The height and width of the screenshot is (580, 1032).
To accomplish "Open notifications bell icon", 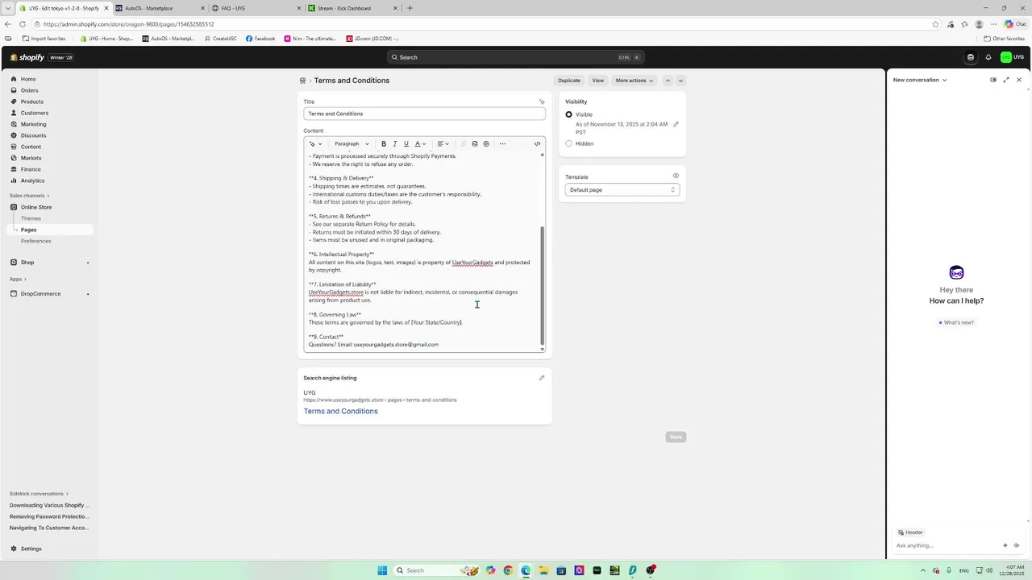I will pos(988,57).
